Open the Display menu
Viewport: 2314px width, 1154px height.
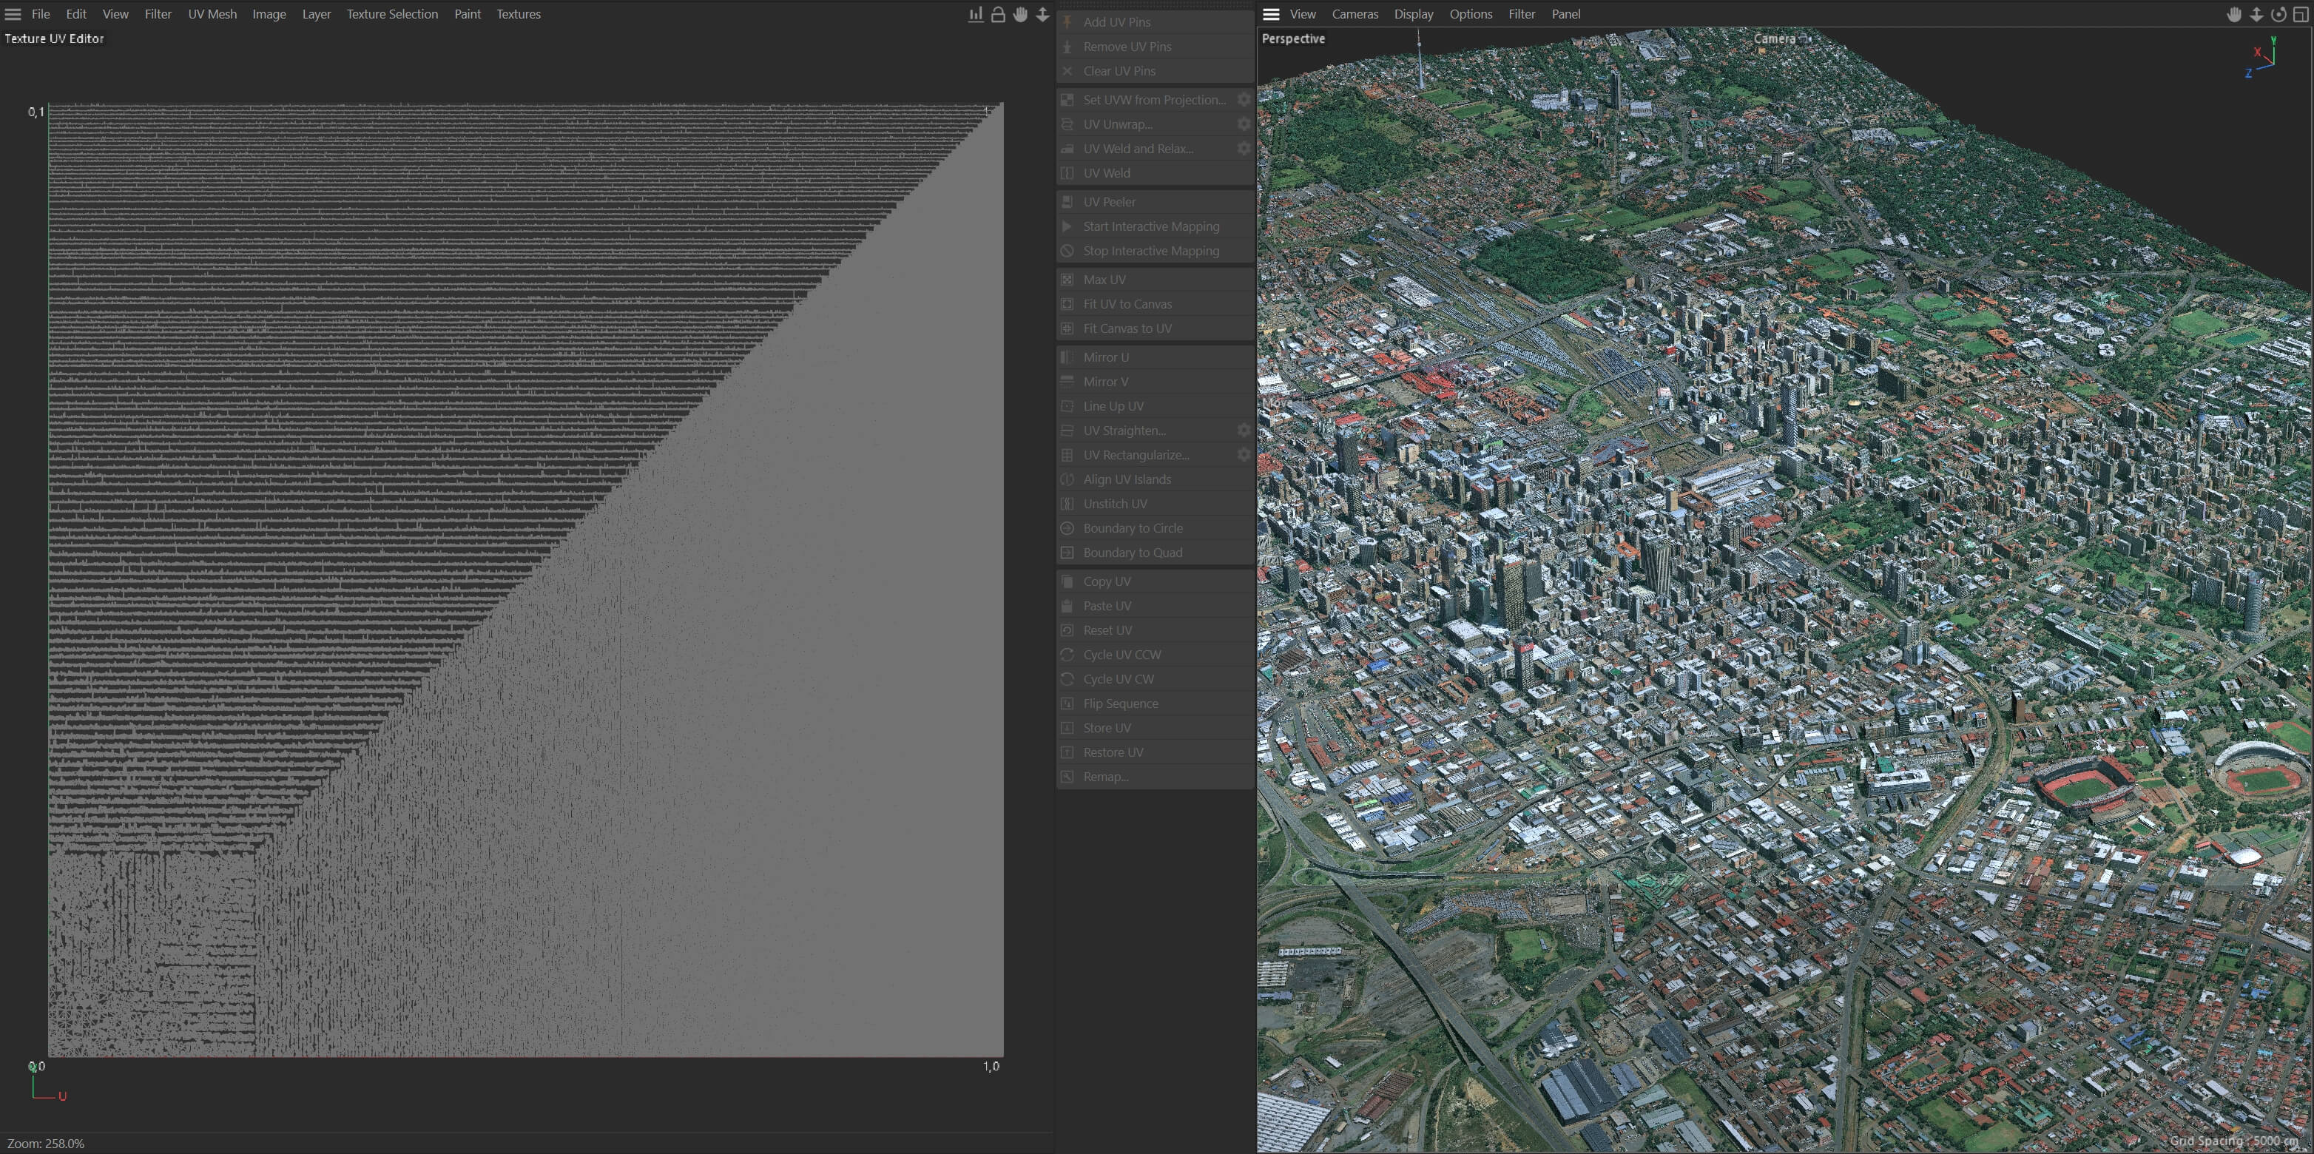tap(1413, 14)
